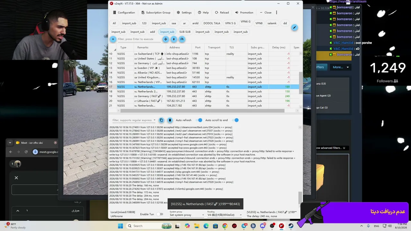
Task: Open the Subscription Group menu
Action: click(x=156, y=13)
